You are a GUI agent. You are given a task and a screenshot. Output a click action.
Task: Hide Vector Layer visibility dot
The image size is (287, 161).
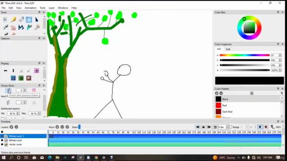pyautogui.click(x=2, y=144)
